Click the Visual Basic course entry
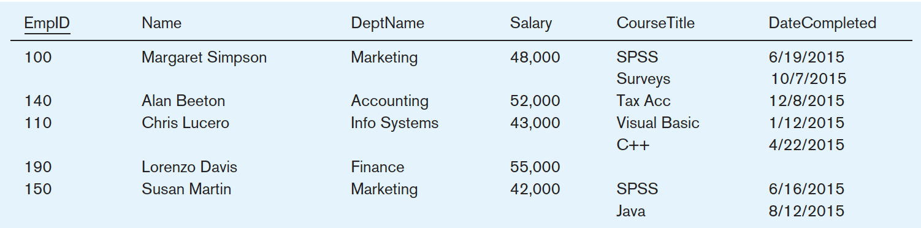Viewport: 921px width, 228px height. (x=658, y=123)
